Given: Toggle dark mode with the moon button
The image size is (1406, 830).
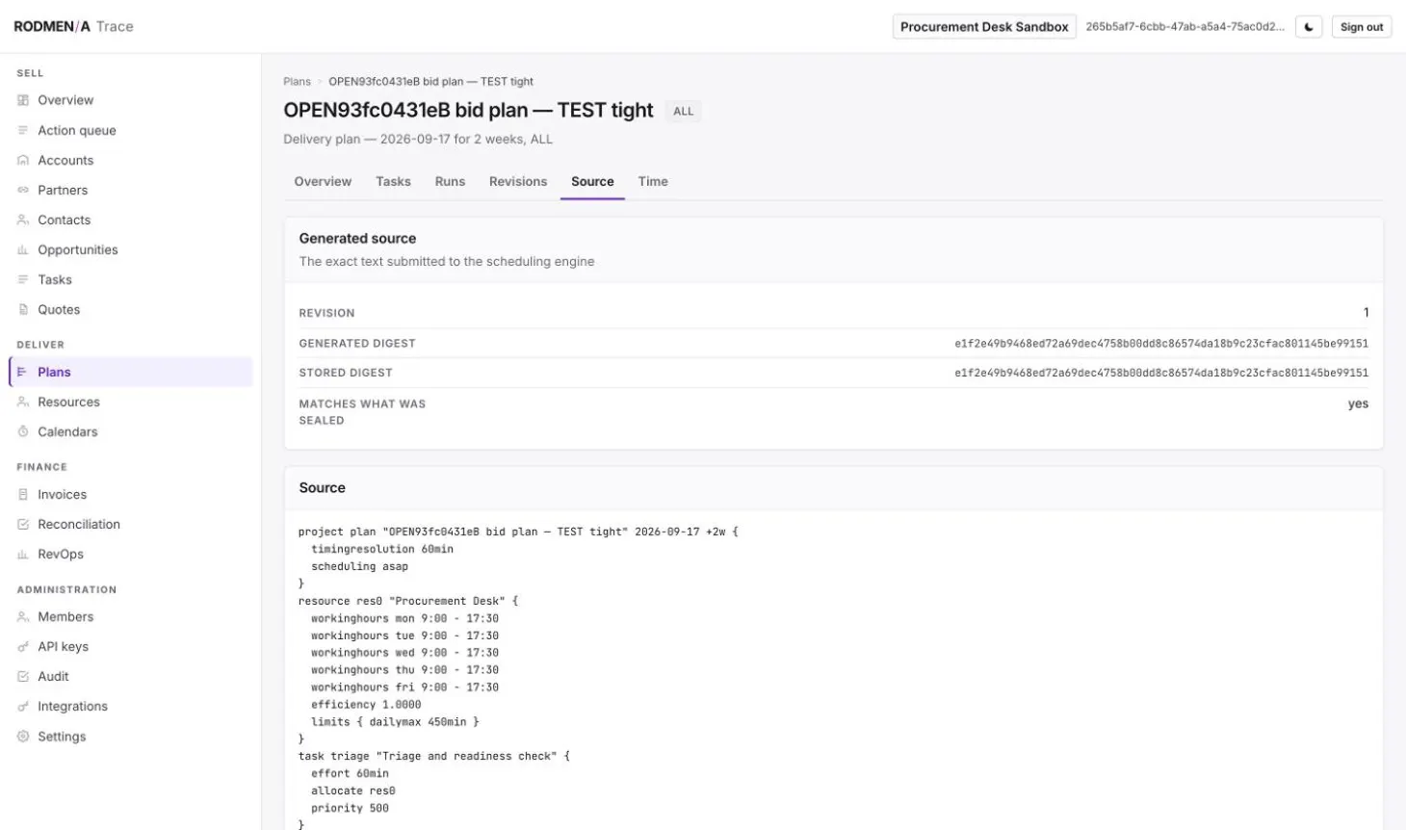Looking at the screenshot, I should click(1309, 27).
